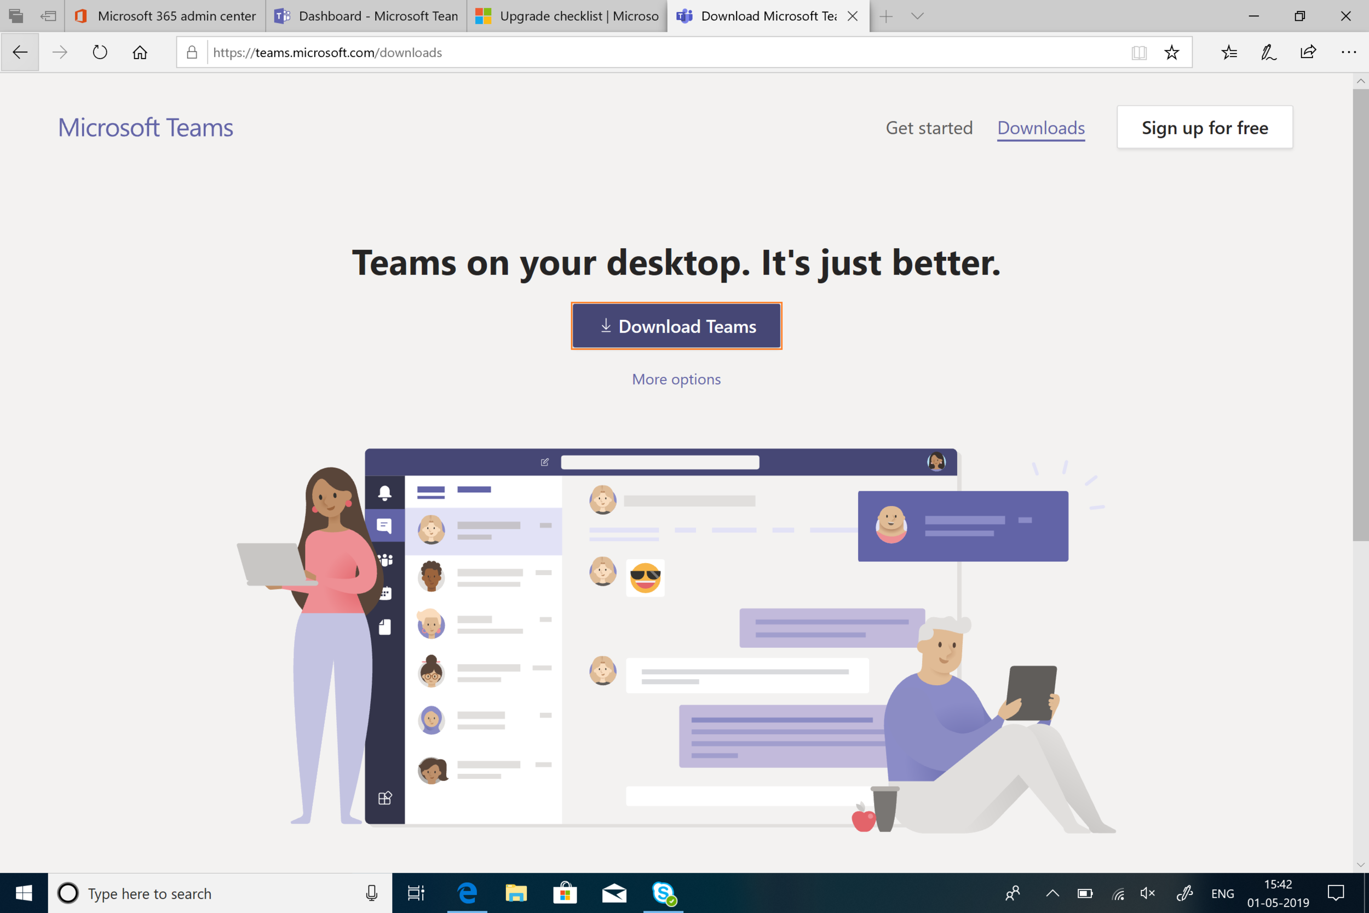Open the Action Center notifications icon
Viewport: 1369px width, 913px height.
[1336, 893]
